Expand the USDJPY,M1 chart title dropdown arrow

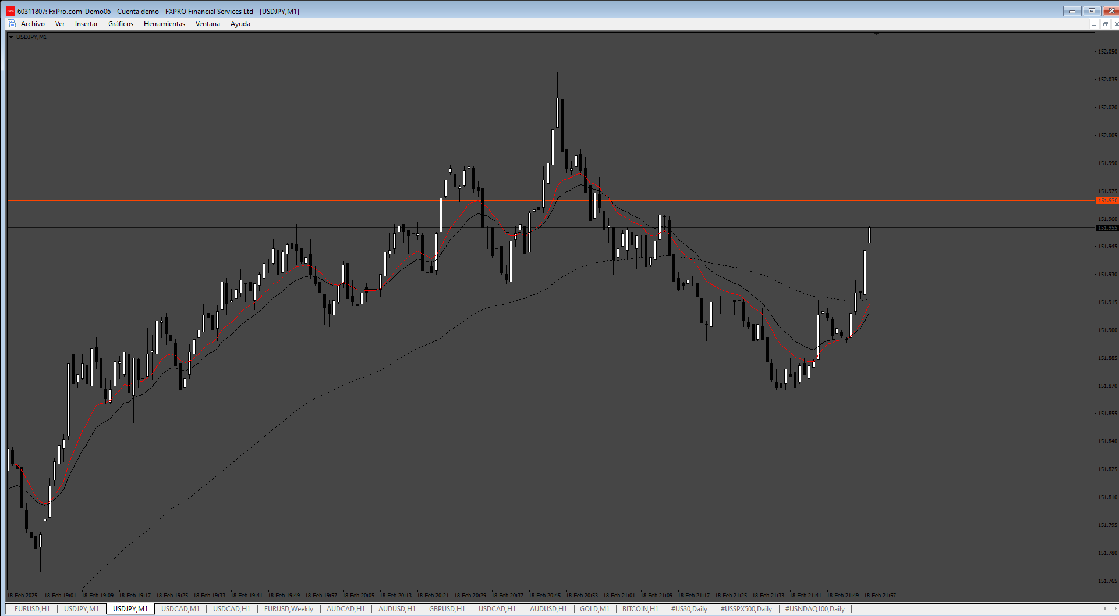(11, 37)
